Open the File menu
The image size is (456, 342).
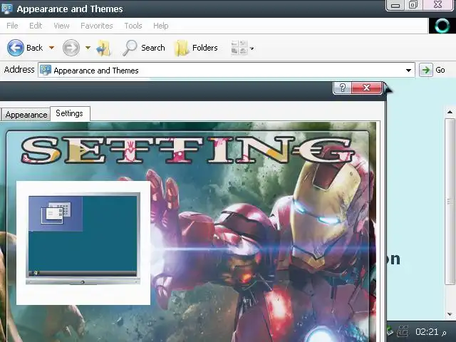pyautogui.click(x=12, y=26)
